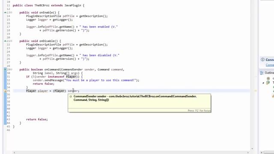This screenshot has height=154, width=274.
Task: Click the overview ruler warning marker for line 35
Action: coord(255,91)
